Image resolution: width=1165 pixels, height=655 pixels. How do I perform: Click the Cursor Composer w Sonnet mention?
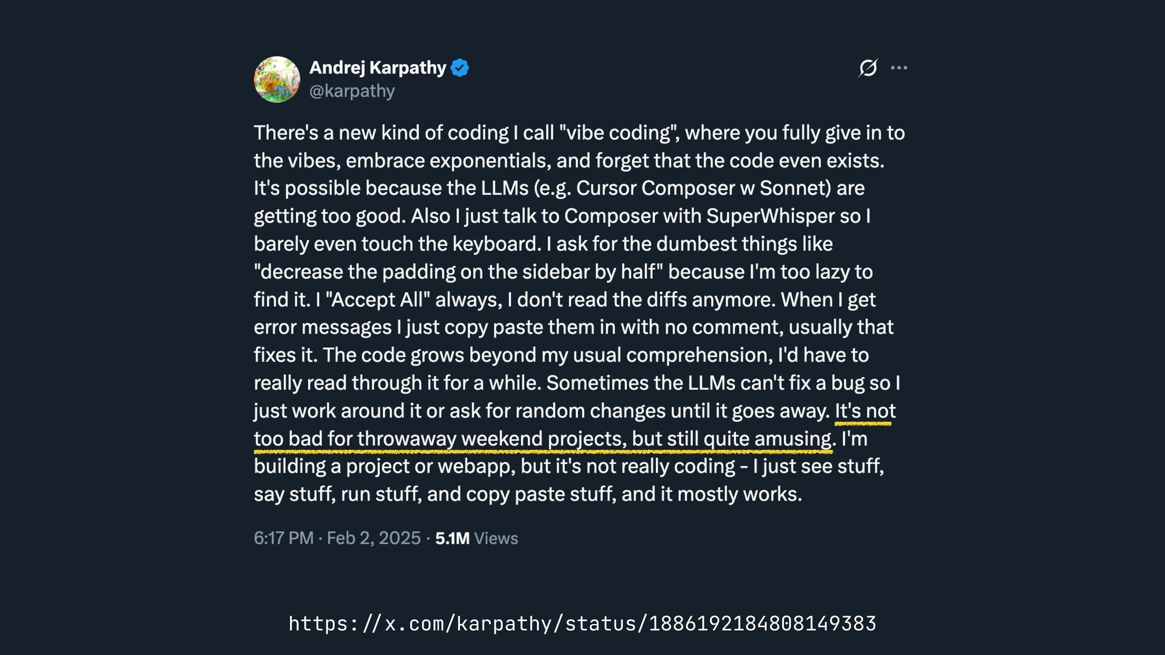click(x=703, y=188)
